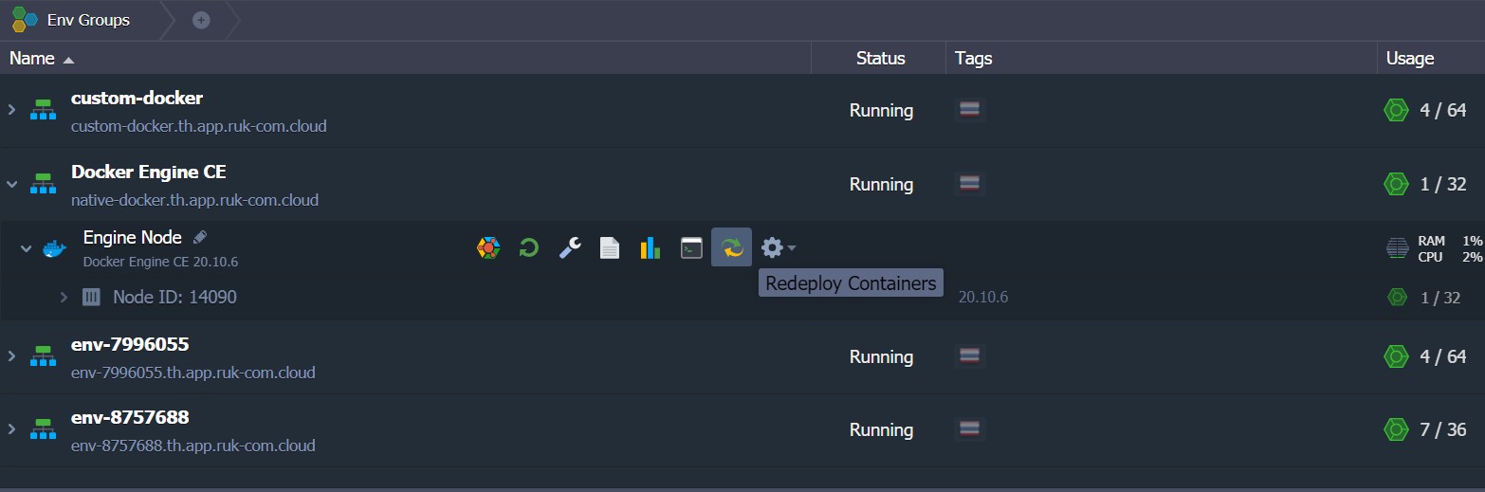This screenshot has height=492, width=1485.
Task: Collapse the Engine Node layer
Action: click(27, 248)
